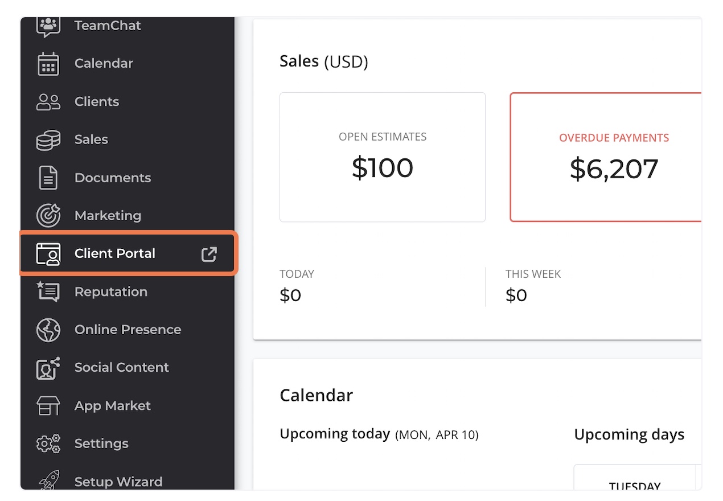This screenshot has width=723, height=501.
Task: Click the Today $0 sales figure
Action: click(290, 295)
